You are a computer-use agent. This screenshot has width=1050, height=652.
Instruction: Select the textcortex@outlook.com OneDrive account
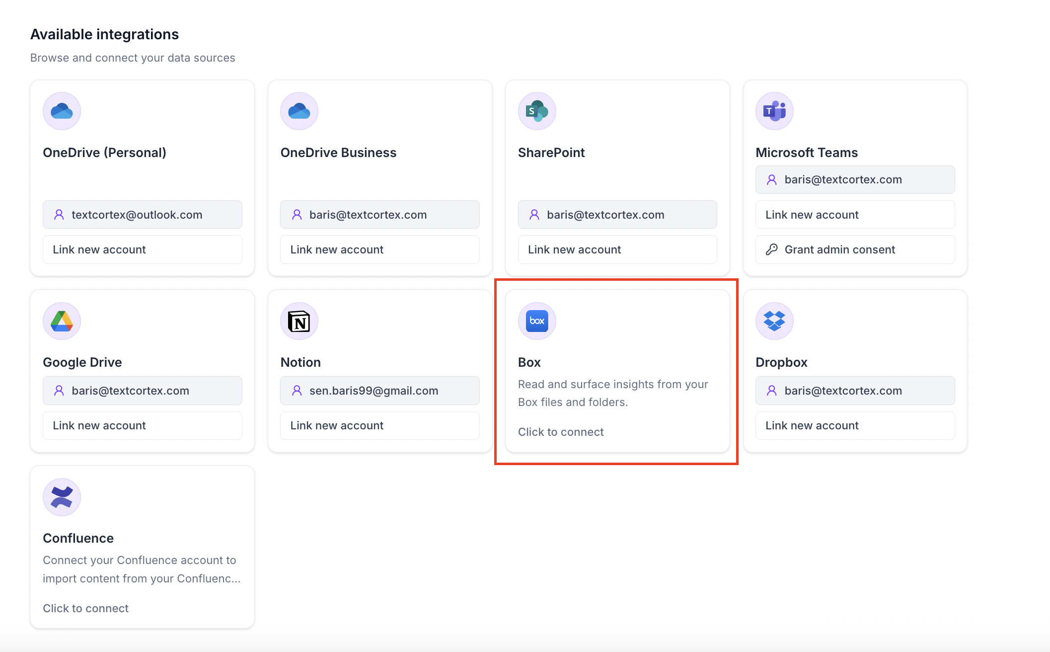pyautogui.click(x=143, y=215)
